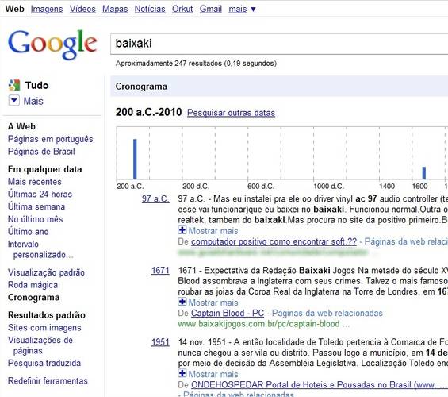The image size is (448, 397).
Task: Select Mais recentes time filter
Action: (35, 182)
